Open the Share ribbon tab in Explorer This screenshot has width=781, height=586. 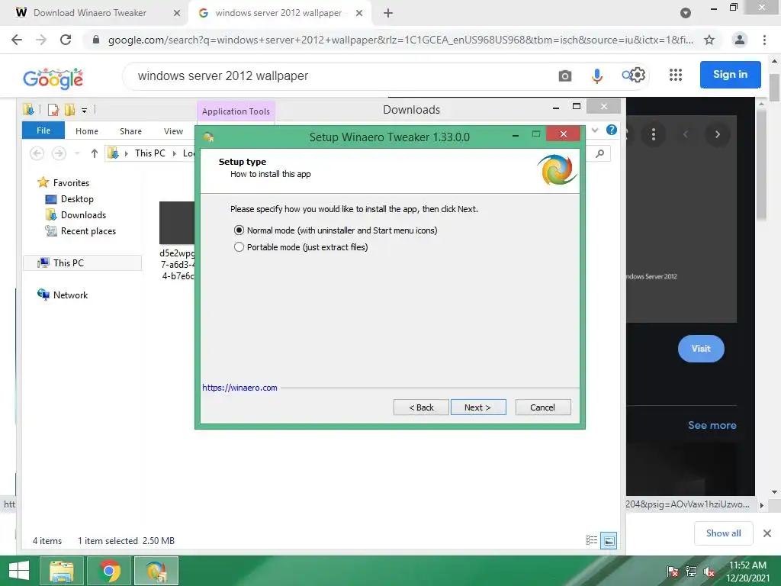tap(130, 131)
